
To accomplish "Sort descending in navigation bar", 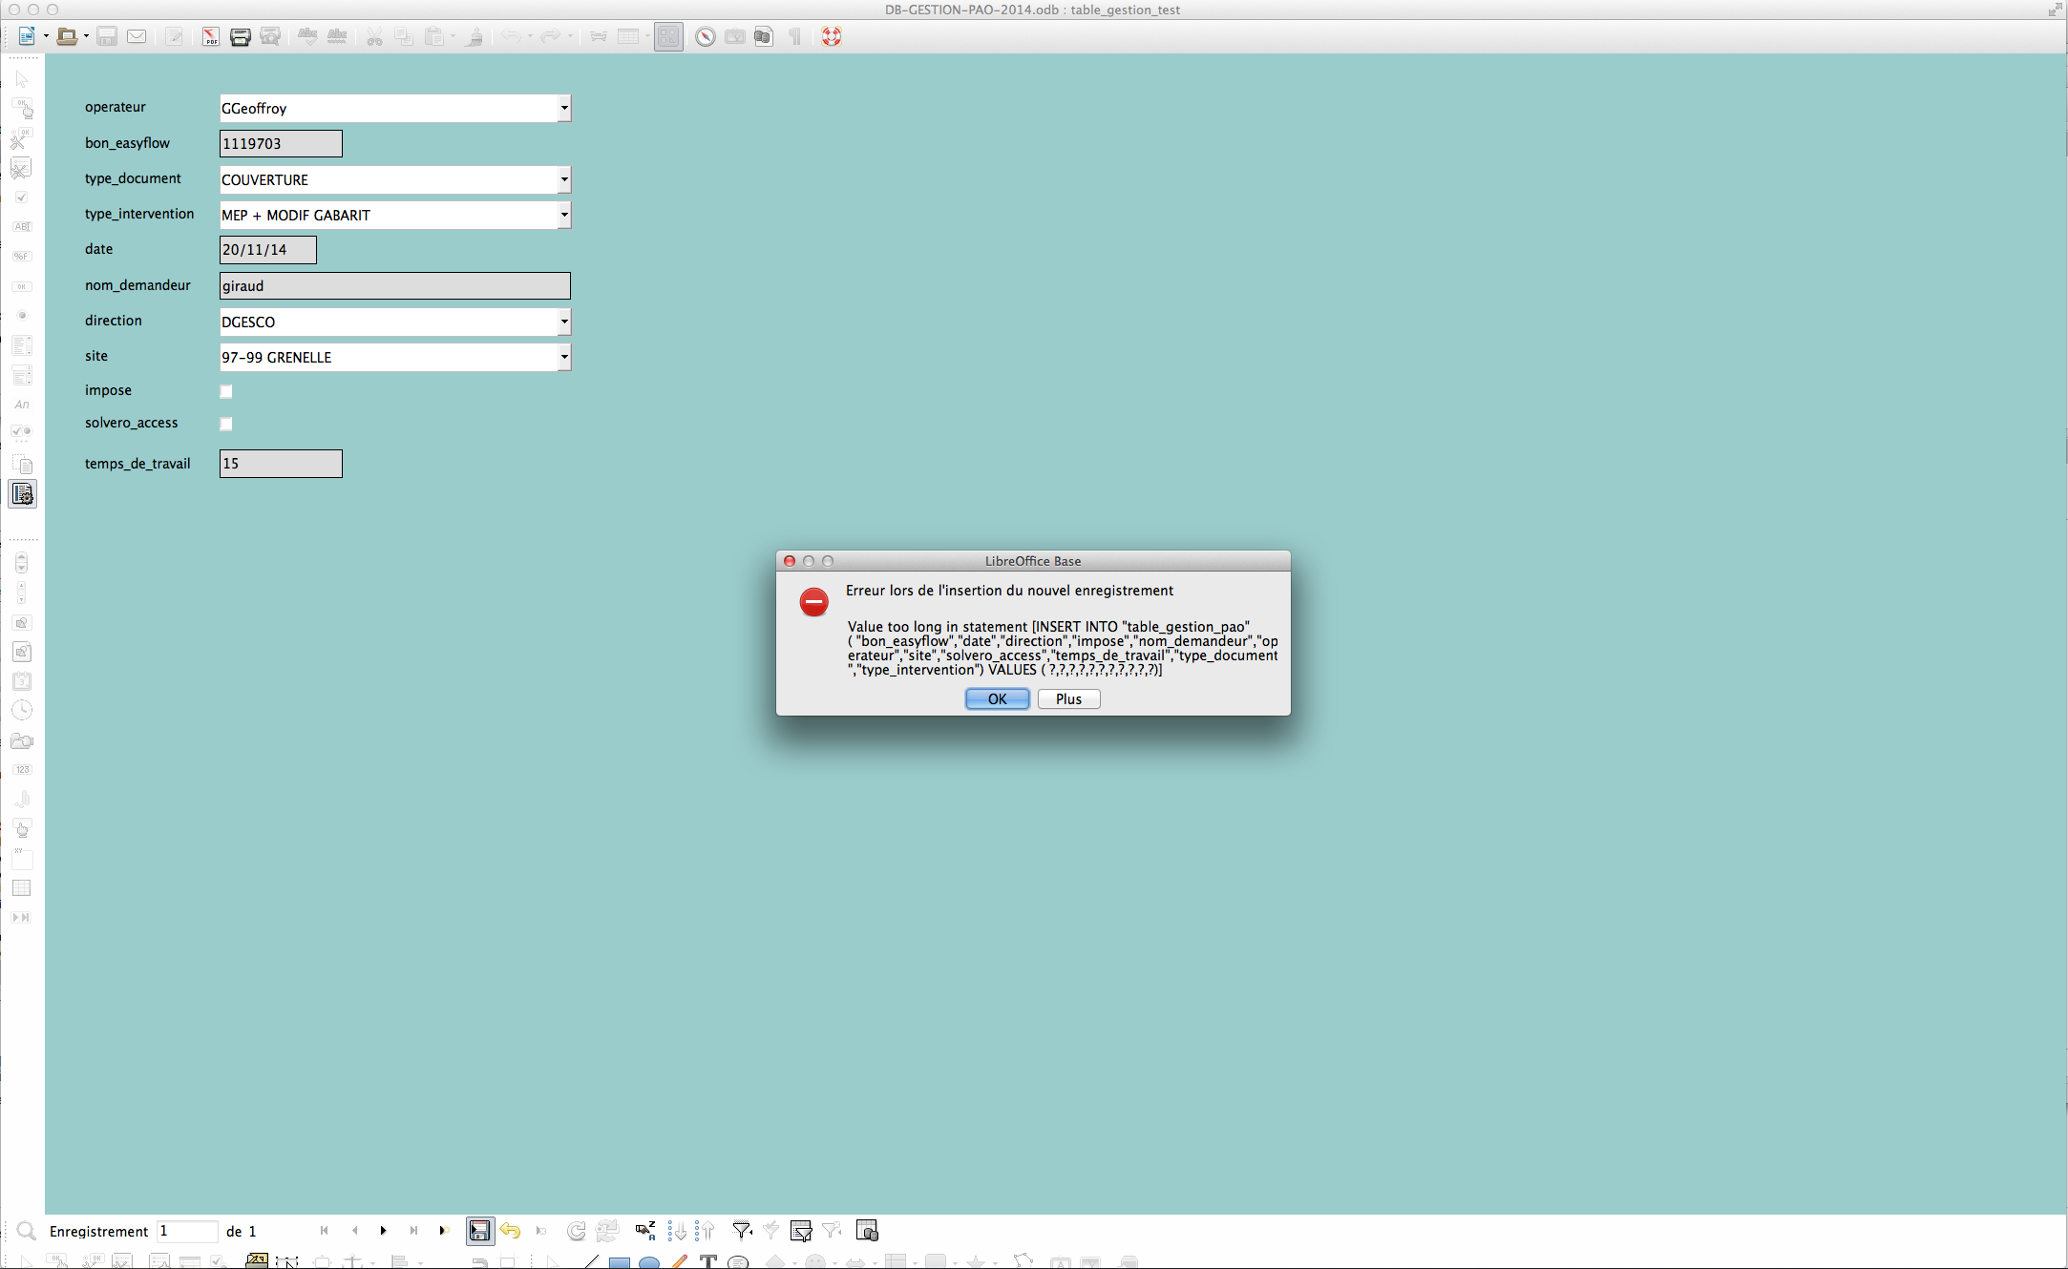I will 705,1231.
